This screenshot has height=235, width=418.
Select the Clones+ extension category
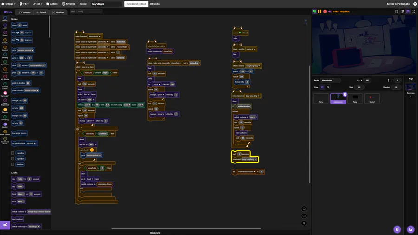[5, 111]
